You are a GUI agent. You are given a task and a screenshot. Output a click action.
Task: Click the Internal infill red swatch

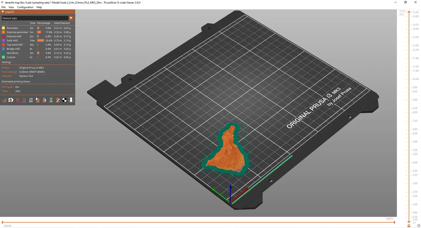pos(3,36)
